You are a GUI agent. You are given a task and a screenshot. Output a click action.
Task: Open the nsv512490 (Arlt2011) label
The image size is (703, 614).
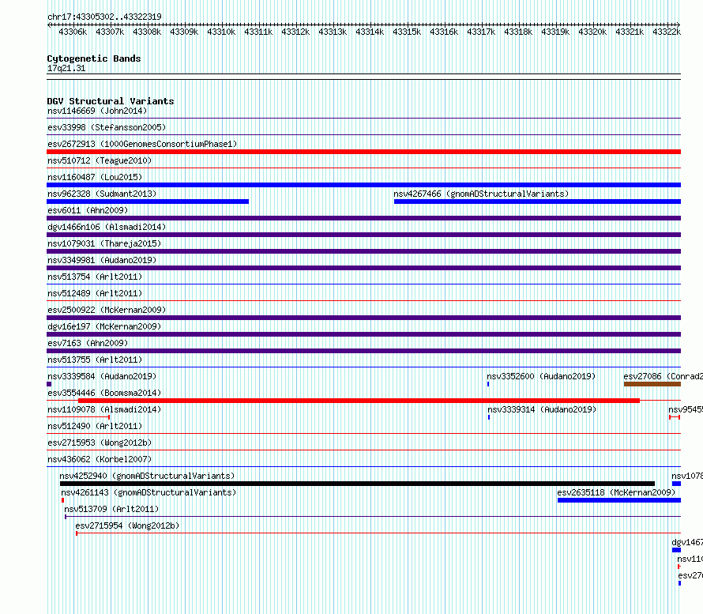(95, 426)
